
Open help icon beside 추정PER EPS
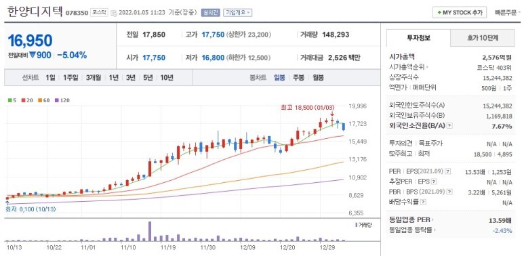434,182
